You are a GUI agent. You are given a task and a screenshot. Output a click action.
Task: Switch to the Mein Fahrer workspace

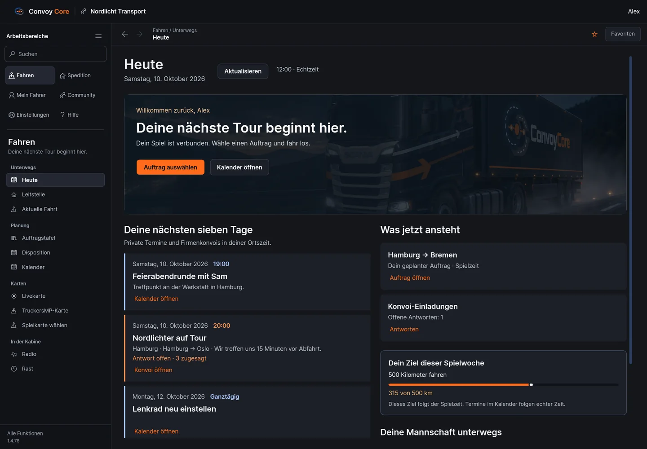point(30,95)
